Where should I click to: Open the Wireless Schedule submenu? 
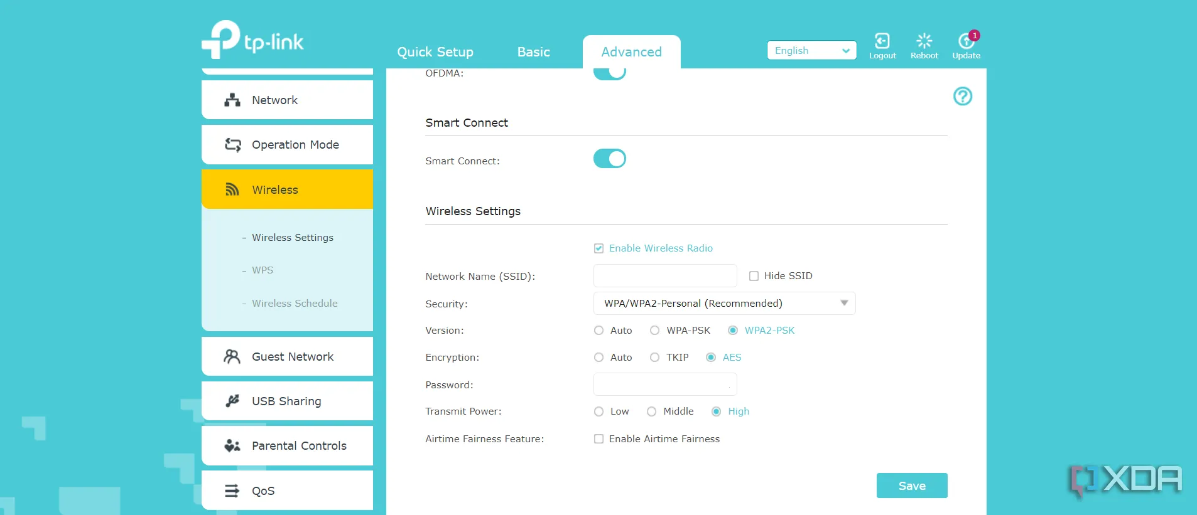click(295, 304)
